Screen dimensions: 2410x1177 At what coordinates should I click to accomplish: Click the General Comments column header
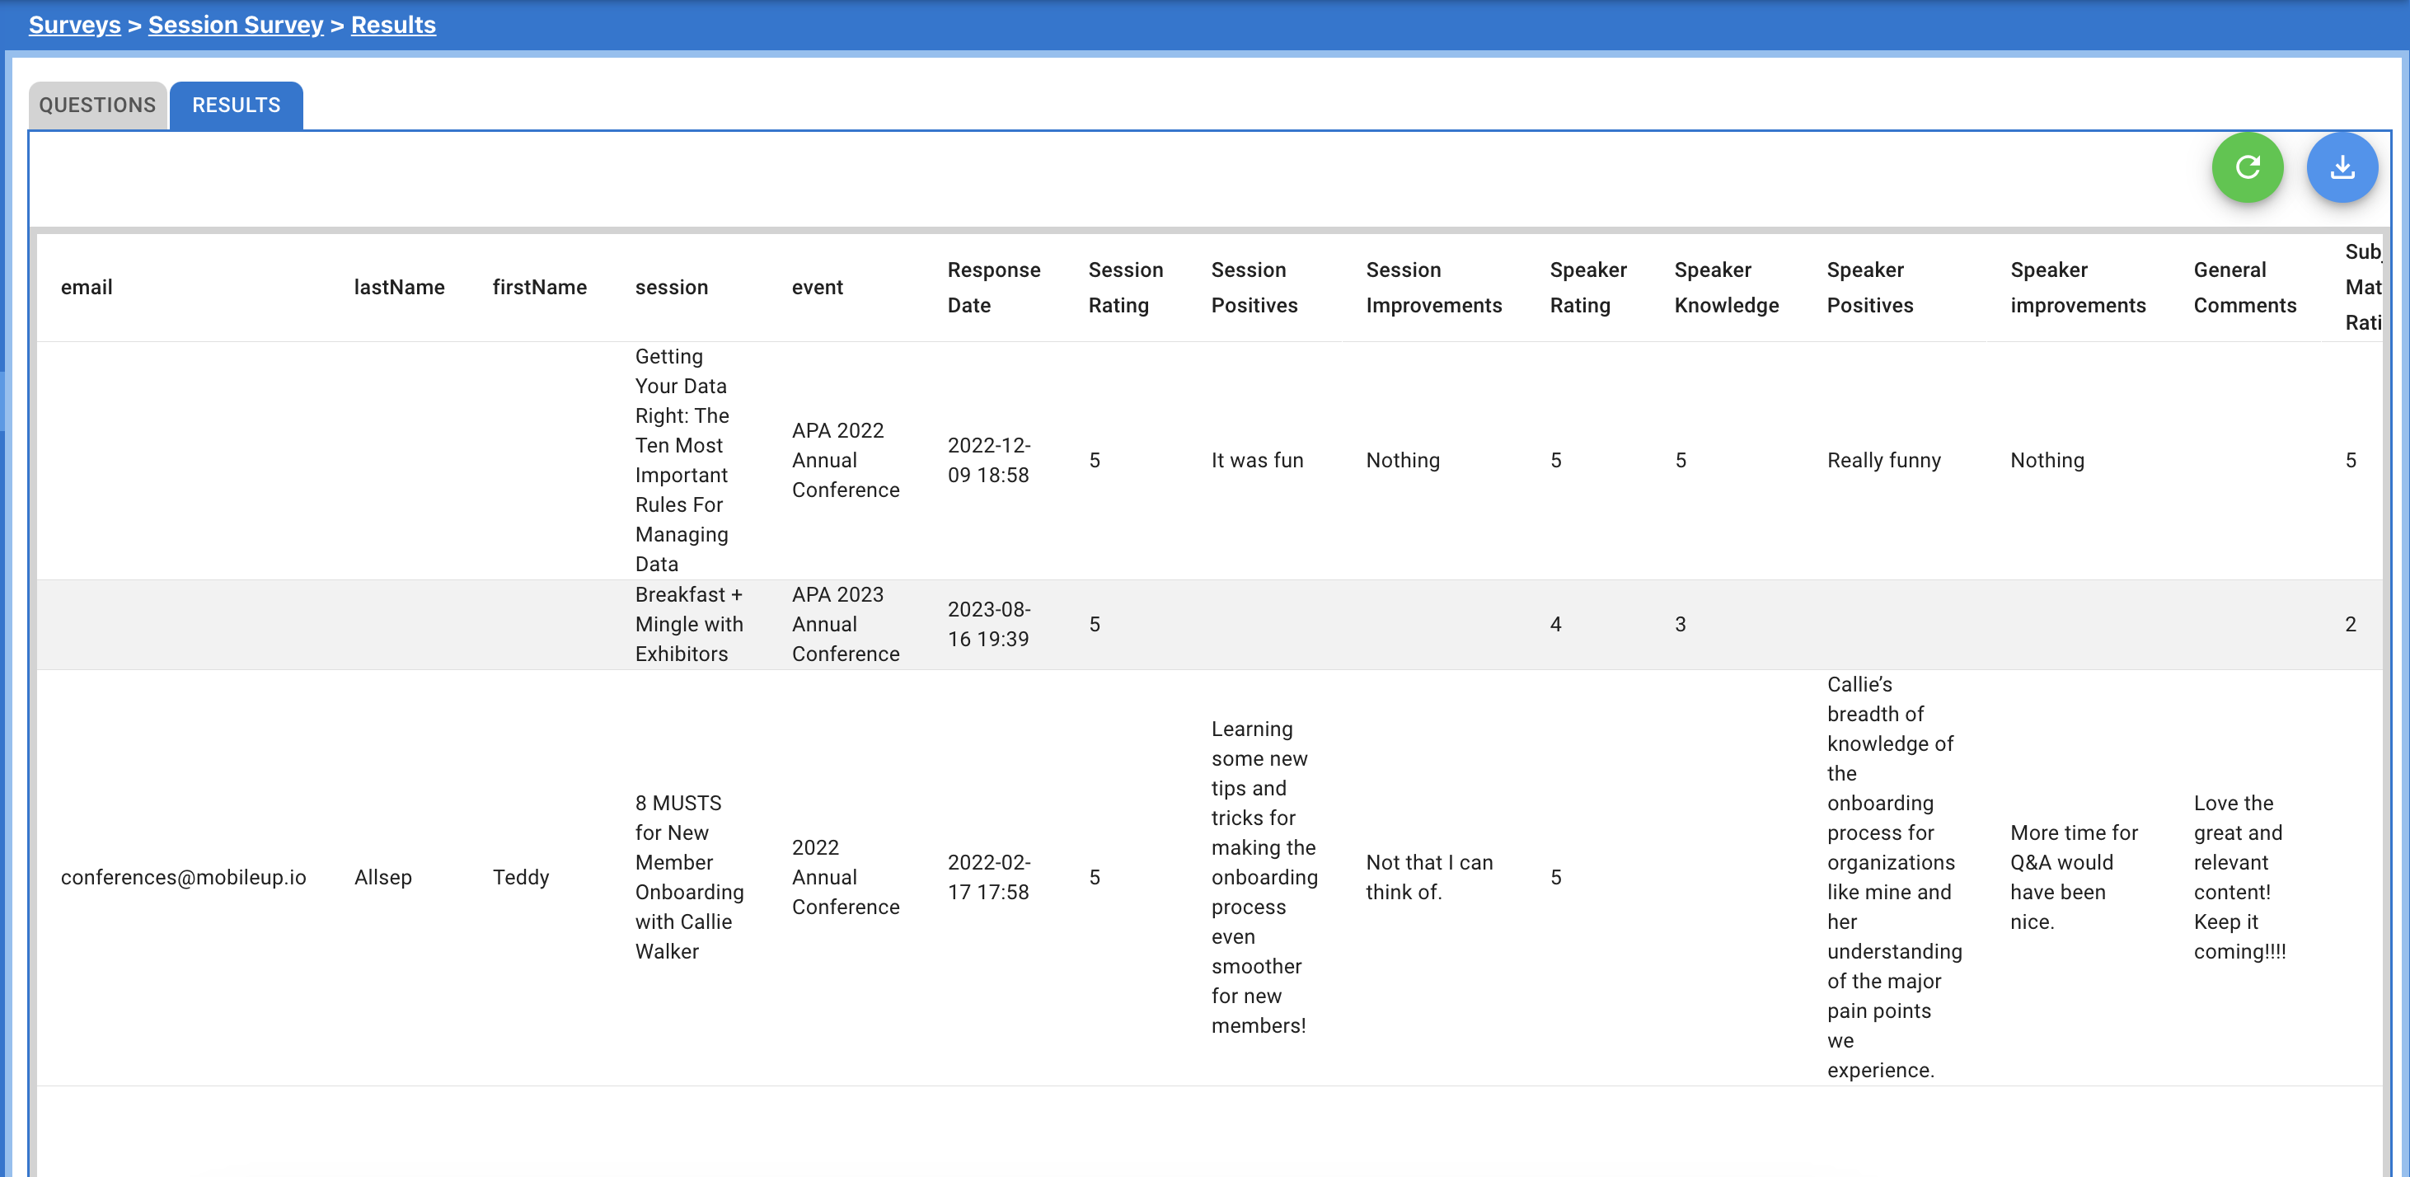click(2244, 287)
